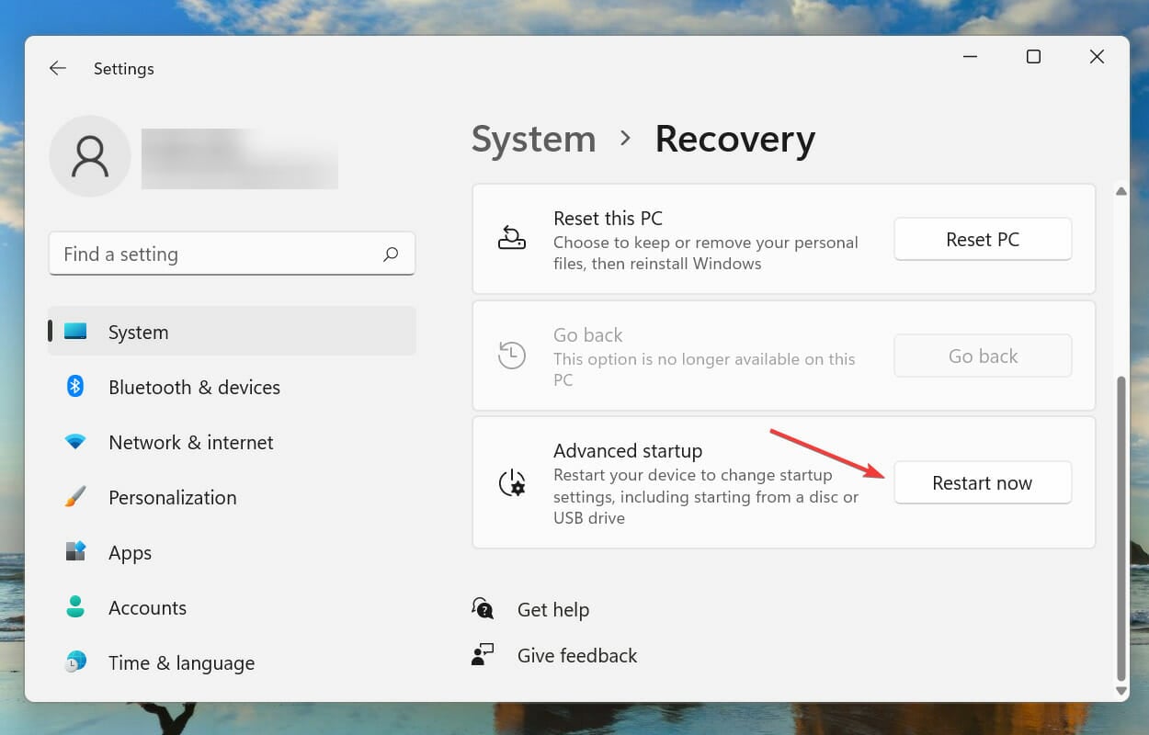Click the Reset PC button
The height and width of the screenshot is (735, 1149).
click(x=983, y=239)
